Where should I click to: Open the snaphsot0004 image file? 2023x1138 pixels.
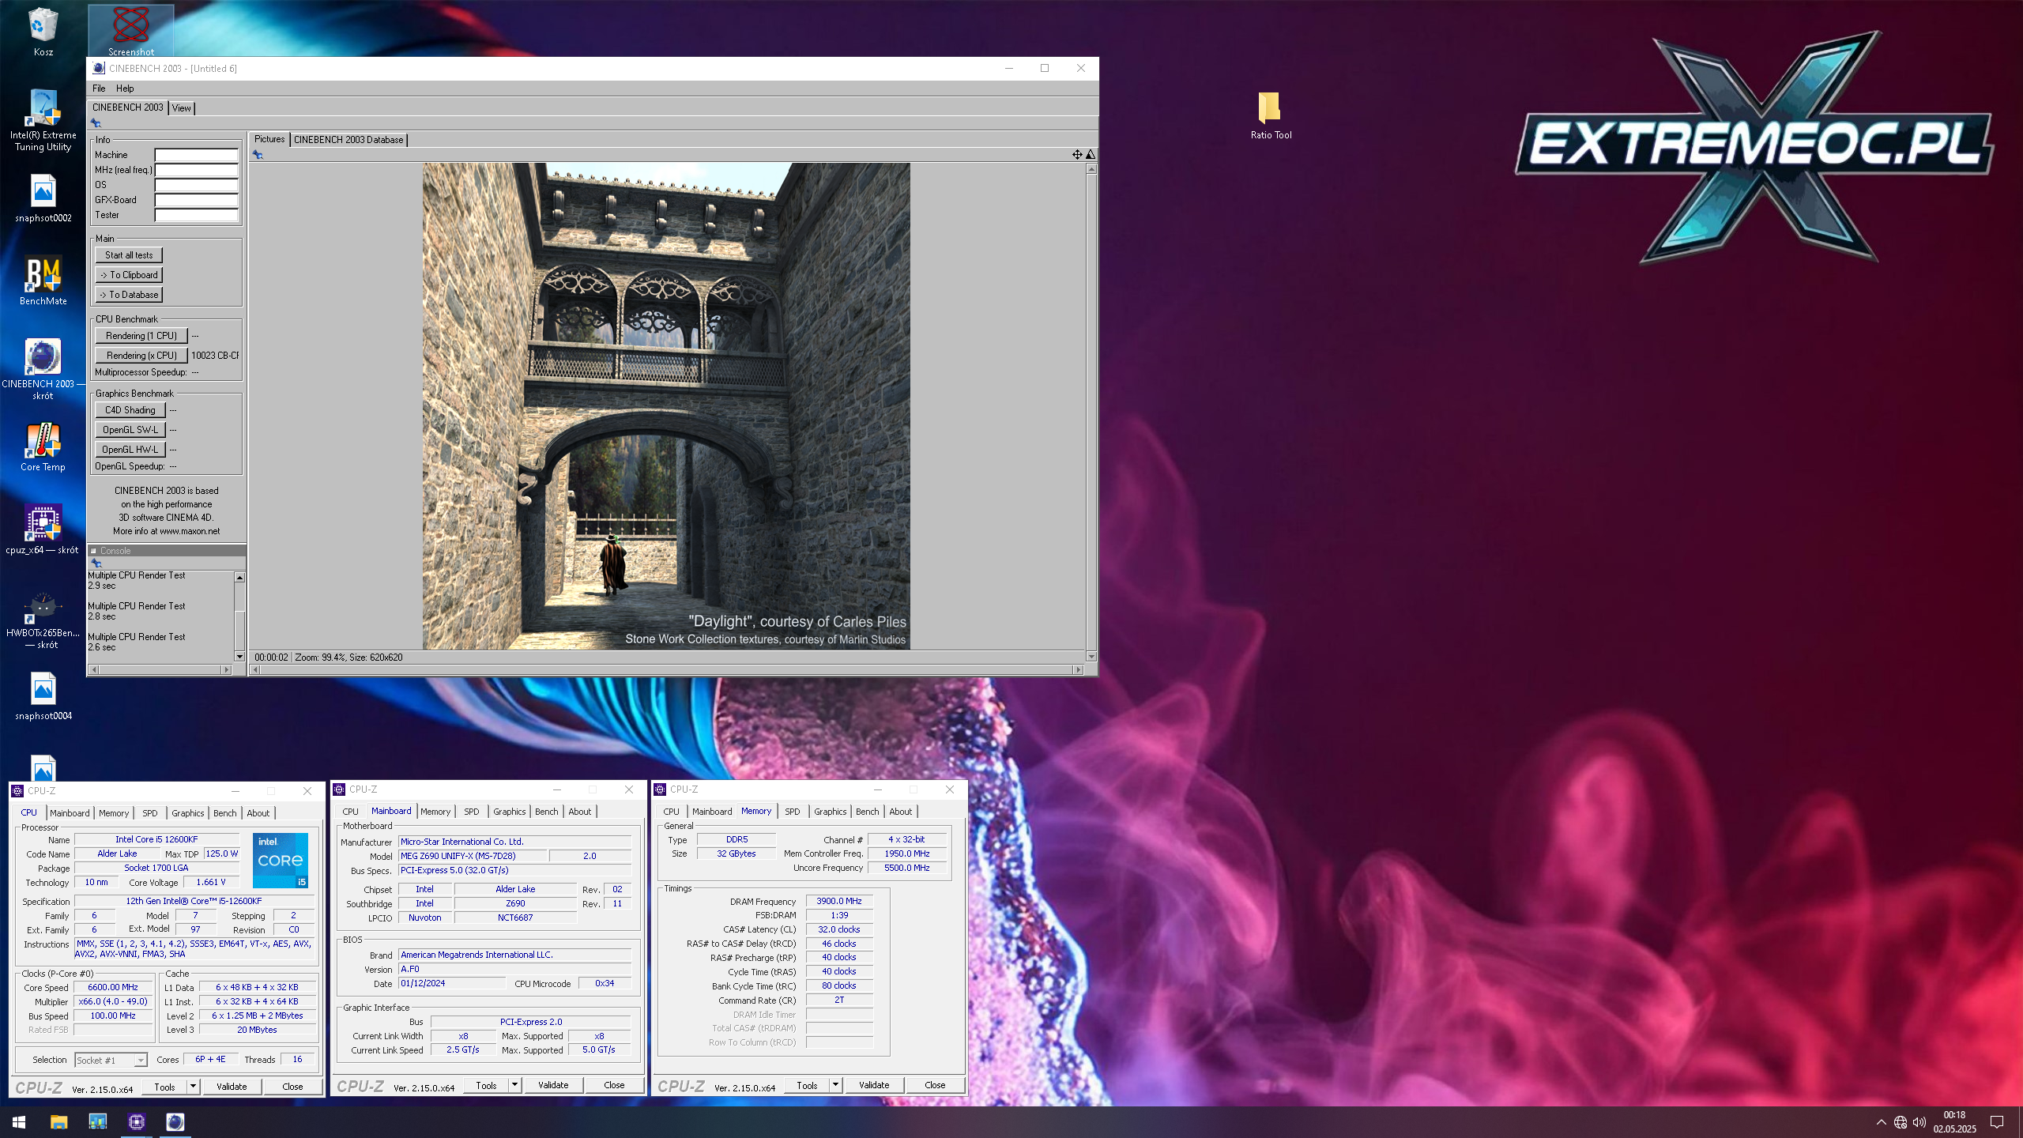pyautogui.click(x=43, y=695)
